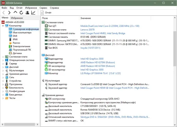Click the Сеть network icon in the tree
177x127 pixels.
(x=7, y=77)
